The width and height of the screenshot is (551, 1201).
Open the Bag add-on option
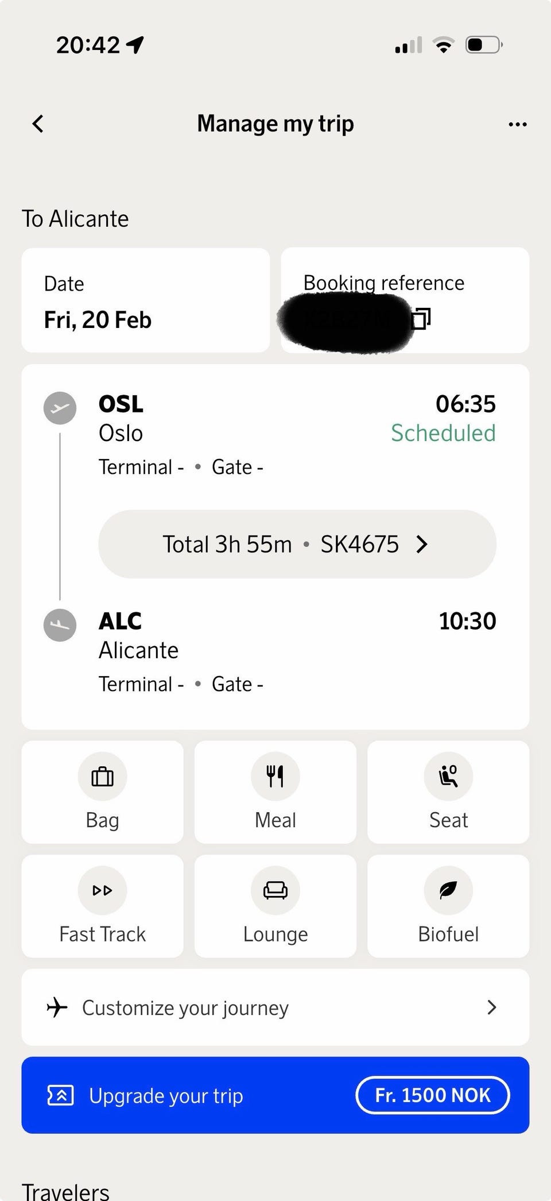(x=102, y=791)
